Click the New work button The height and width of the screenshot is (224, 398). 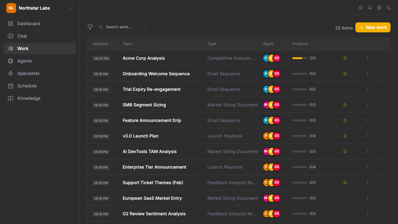(373, 27)
